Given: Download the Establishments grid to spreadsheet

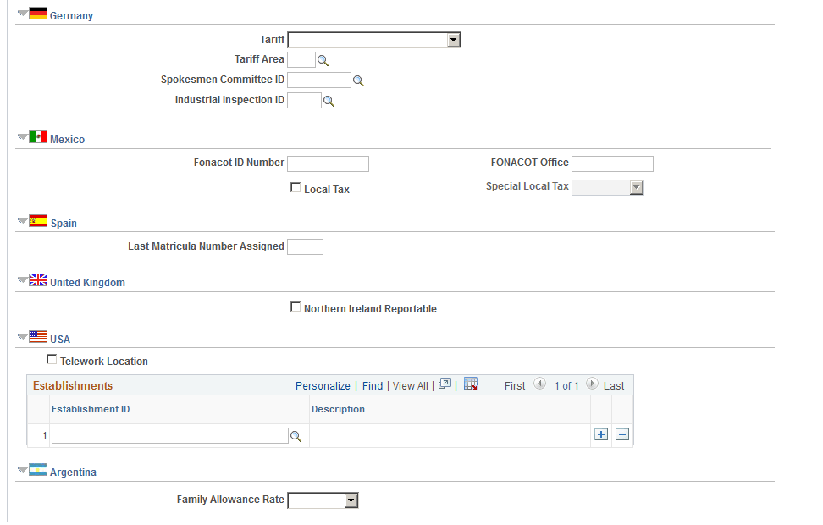Looking at the screenshot, I should click(471, 384).
